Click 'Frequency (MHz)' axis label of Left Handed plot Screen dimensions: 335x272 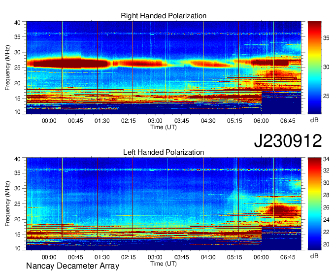pyautogui.click(x=7, y=204)
